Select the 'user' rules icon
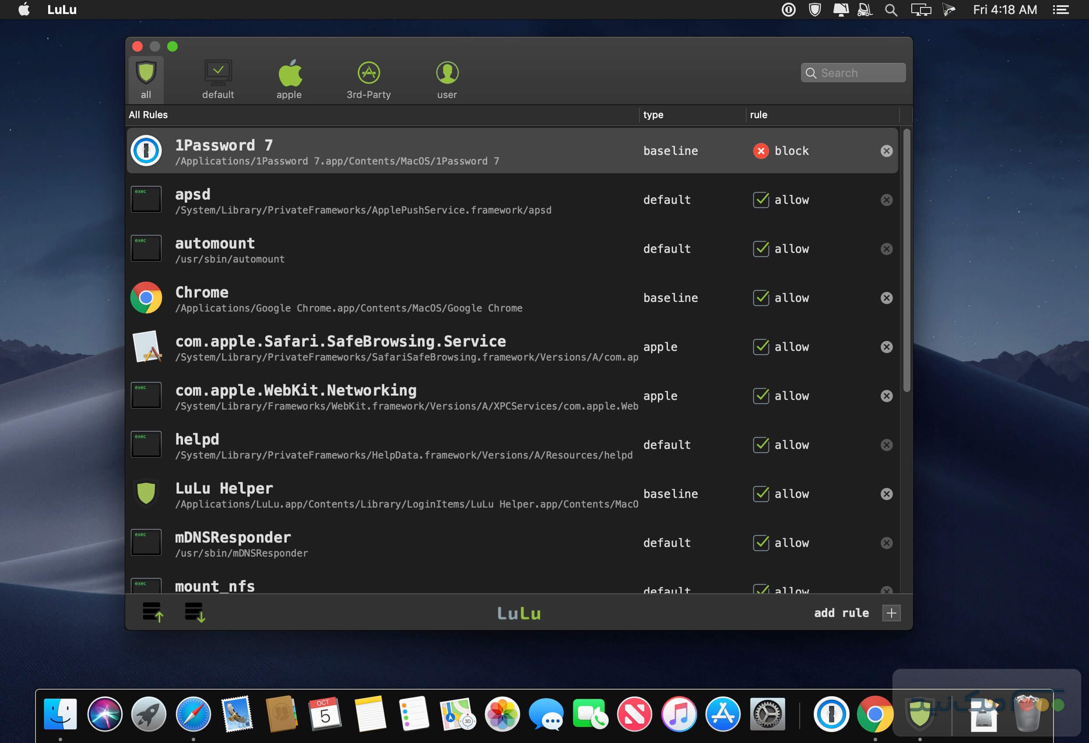The height and width of the screenshot is (743, 1089). click(446, 79)
